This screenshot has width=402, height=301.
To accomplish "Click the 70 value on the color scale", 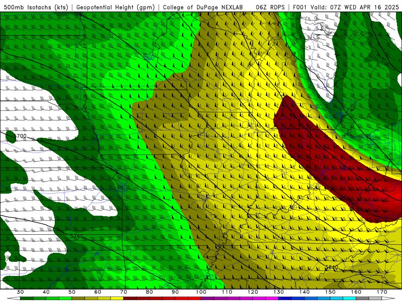I will (x=124, y=292).
